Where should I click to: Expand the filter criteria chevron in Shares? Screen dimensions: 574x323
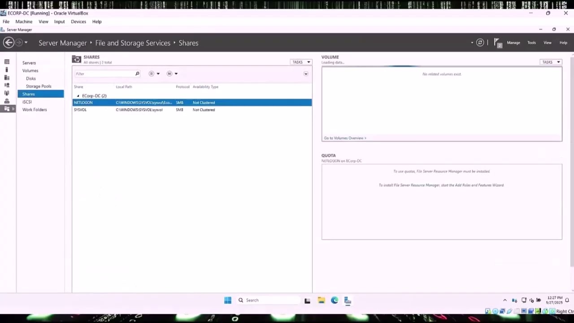tap(306, 74)
